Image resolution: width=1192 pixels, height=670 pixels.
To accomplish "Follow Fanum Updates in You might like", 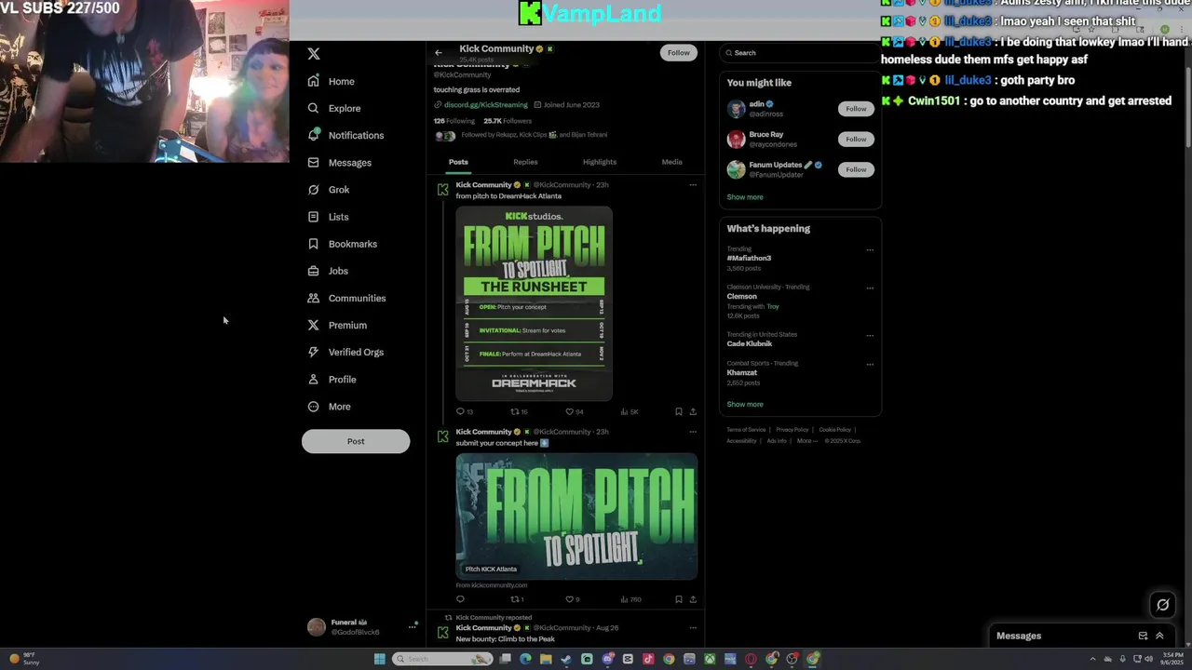I will pyautogui.click(x=856, y=169).
